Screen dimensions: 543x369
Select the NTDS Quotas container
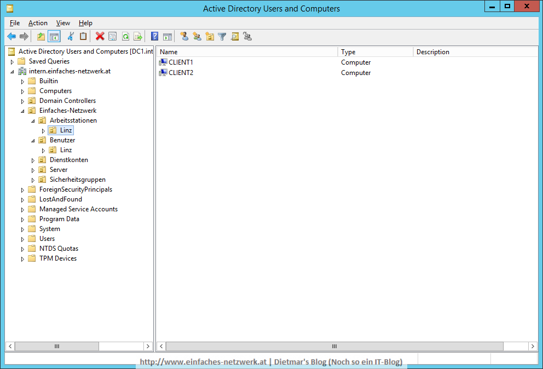click(59, 249)
